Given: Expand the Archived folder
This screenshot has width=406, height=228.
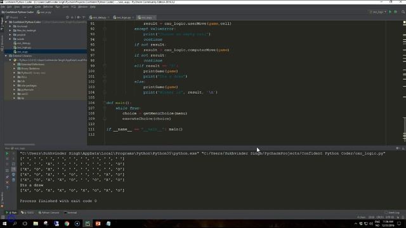Looking at the screenshot, I should click(x=10, y=26).
